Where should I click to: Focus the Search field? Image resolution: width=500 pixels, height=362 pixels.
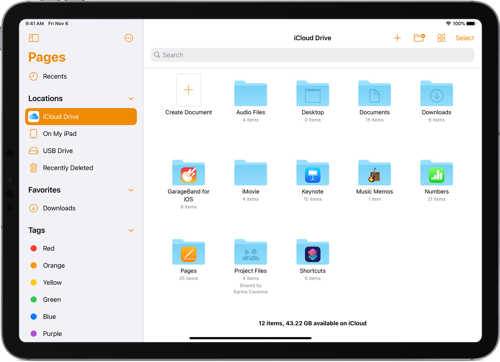click(312, 55)
